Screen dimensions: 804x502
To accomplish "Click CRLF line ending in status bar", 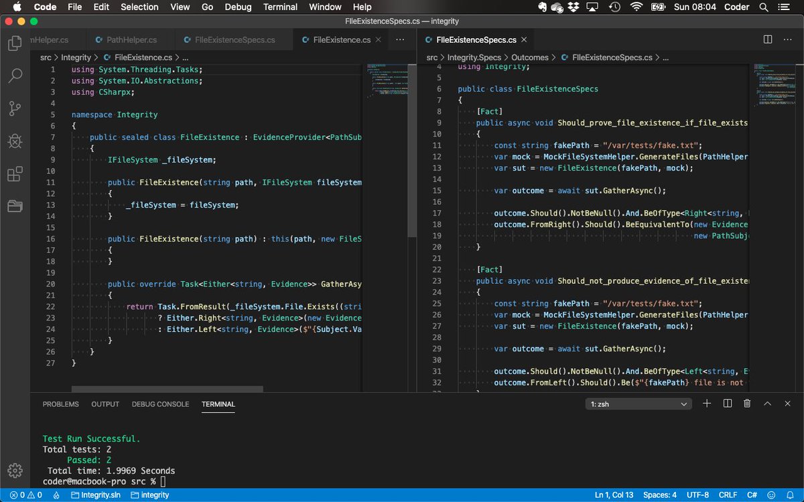I will click(x=728, y=495).
